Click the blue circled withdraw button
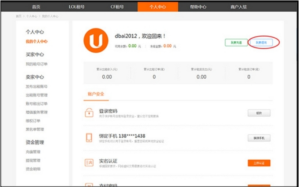Image resolution: width=299 pixels, height=187 pixels. click(x=263, y=42)
